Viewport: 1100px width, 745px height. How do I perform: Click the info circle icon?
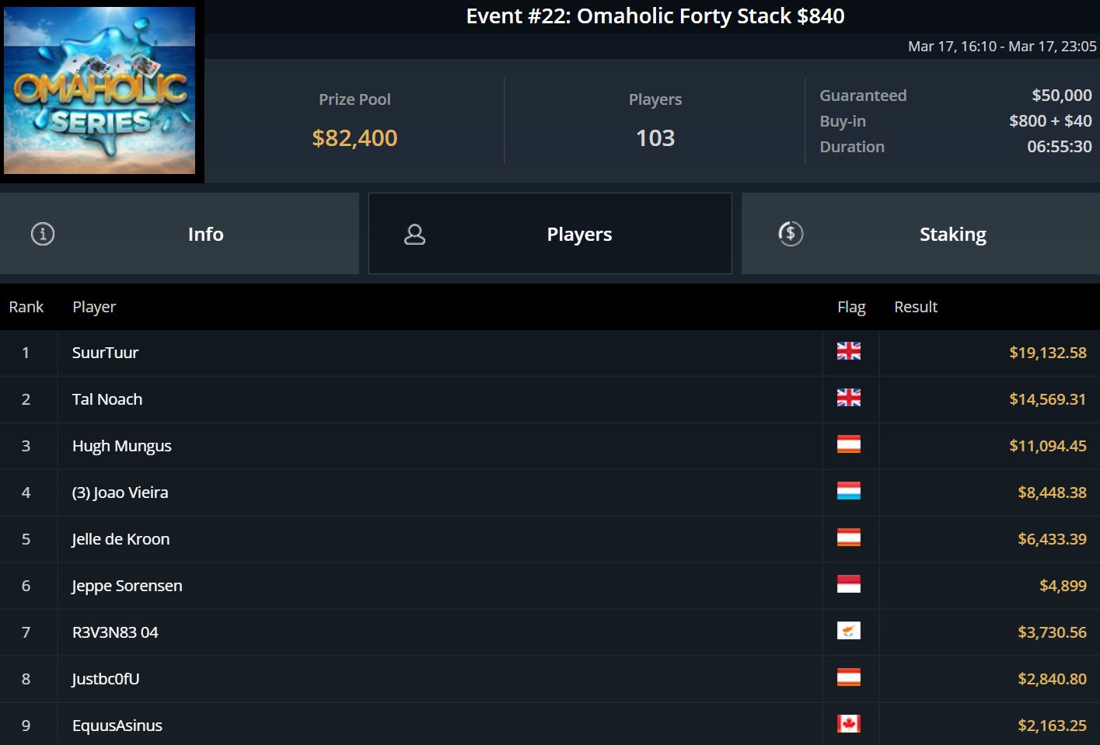[x=43, y=234]
